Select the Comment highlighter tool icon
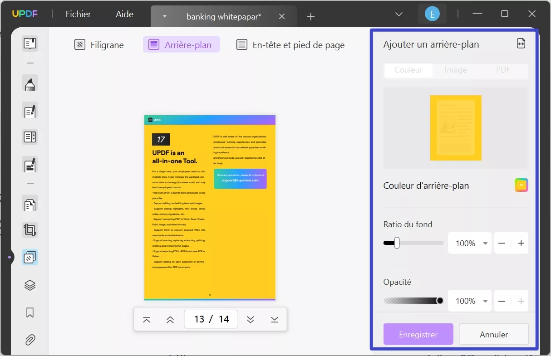Viewport: 551px width, 356px height. 30,83
